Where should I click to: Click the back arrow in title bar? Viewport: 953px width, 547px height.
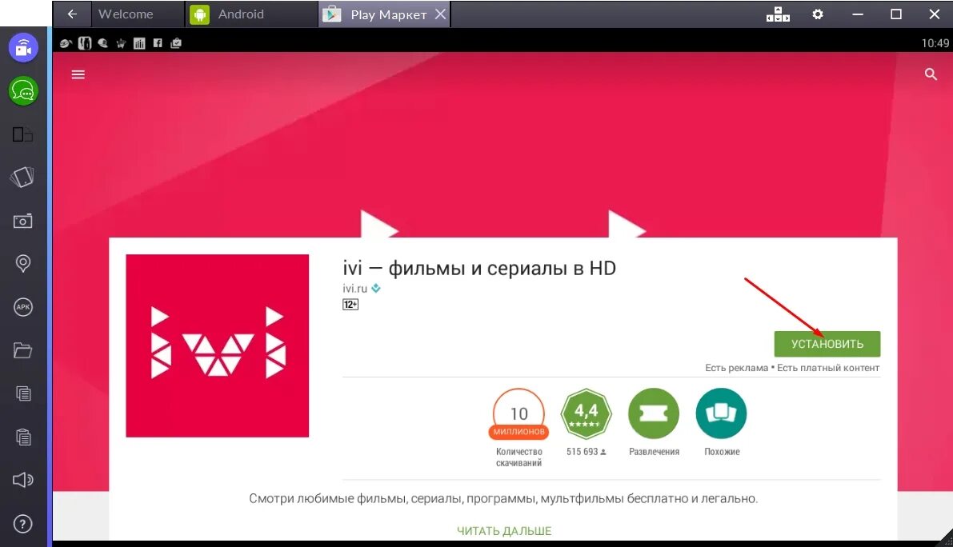point(72,14)
